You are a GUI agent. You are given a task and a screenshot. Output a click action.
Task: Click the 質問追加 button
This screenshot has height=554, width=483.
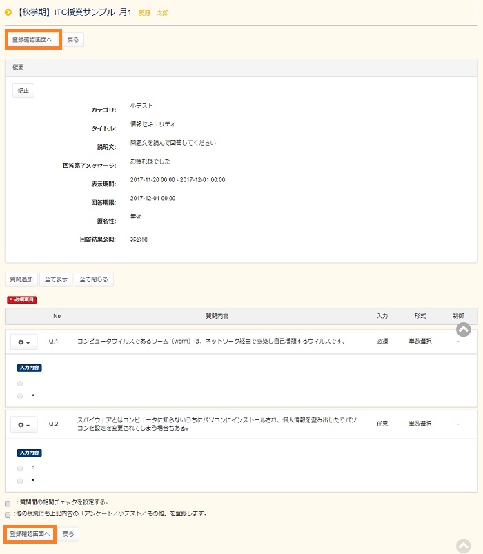[x=21, y=279]
